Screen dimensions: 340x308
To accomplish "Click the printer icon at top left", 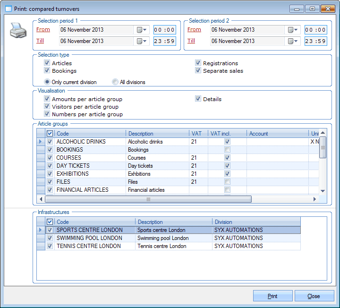I will (18, 32).
